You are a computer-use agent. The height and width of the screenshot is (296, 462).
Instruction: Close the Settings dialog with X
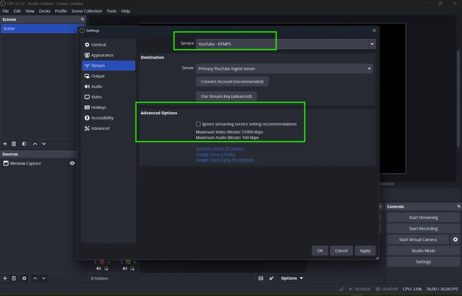[374, 30]
